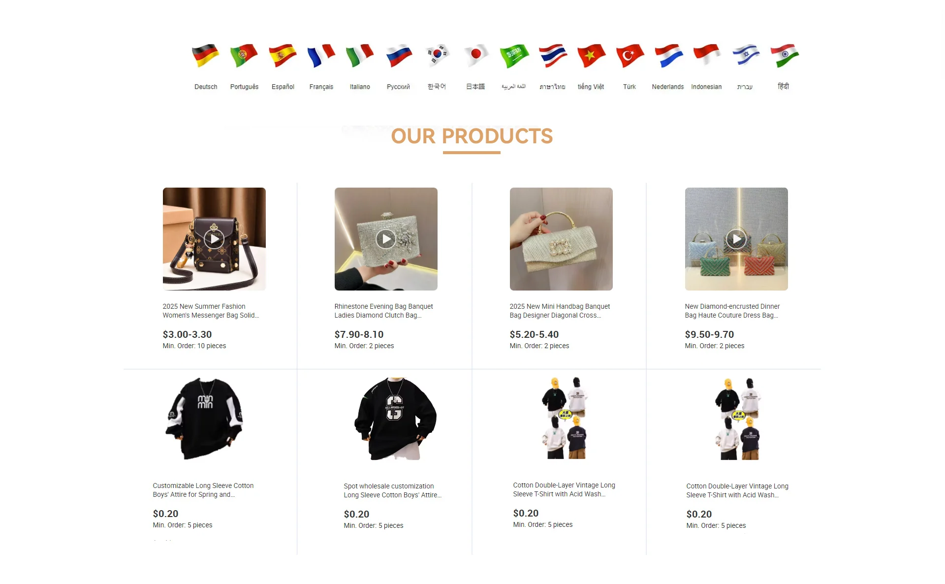This screenshot has width=945, height=584.
Task: Open the Español language link
Action: click(283, 87)
